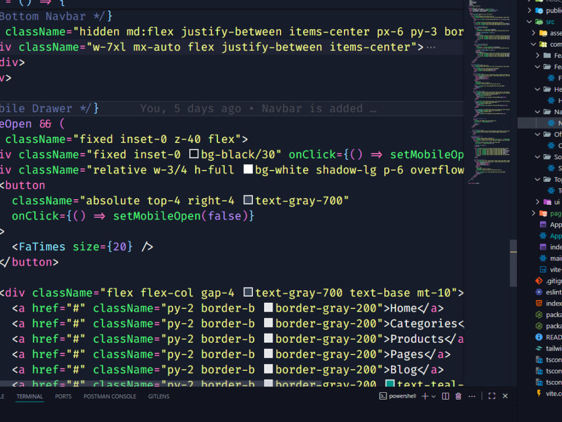Click the public folder globe icon
The image size is (562, 422).
539,11
